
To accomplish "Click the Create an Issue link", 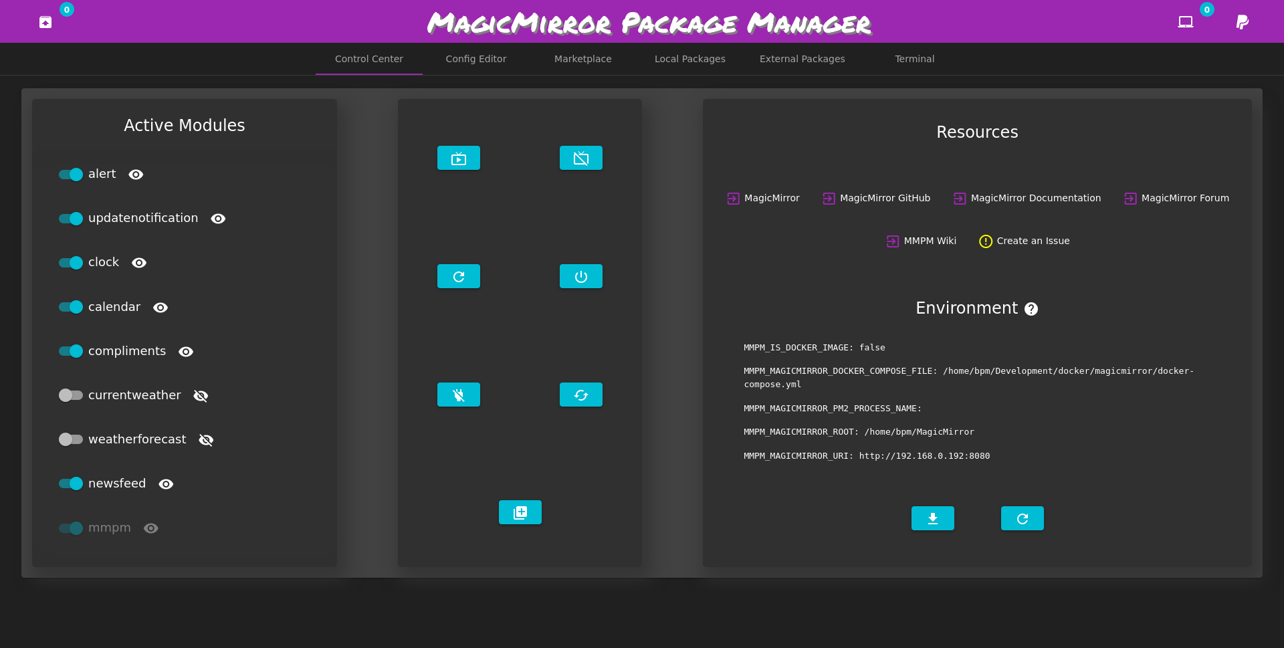I will (1033, 241).
